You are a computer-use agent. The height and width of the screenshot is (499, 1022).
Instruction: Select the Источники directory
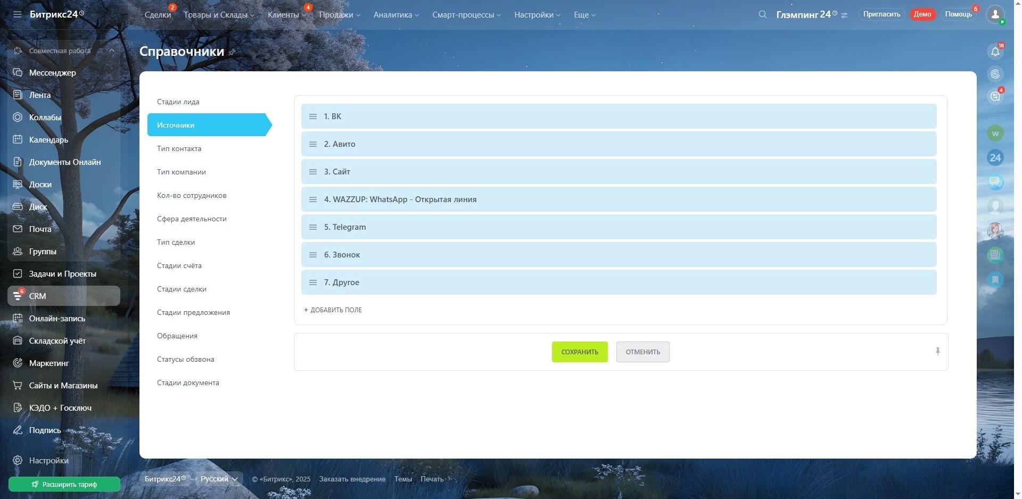[x=209, y=125]
